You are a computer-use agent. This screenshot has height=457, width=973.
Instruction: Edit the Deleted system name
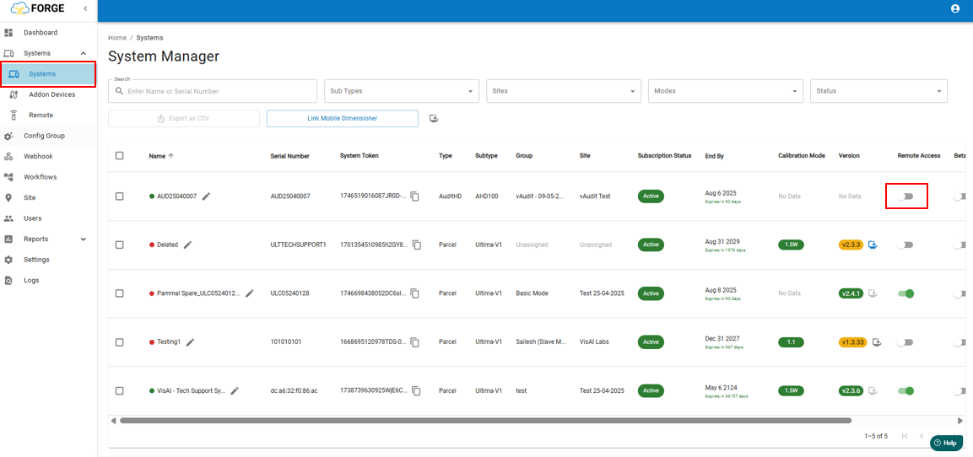point(188,245)
